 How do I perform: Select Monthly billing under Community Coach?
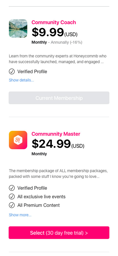point(39,42)
